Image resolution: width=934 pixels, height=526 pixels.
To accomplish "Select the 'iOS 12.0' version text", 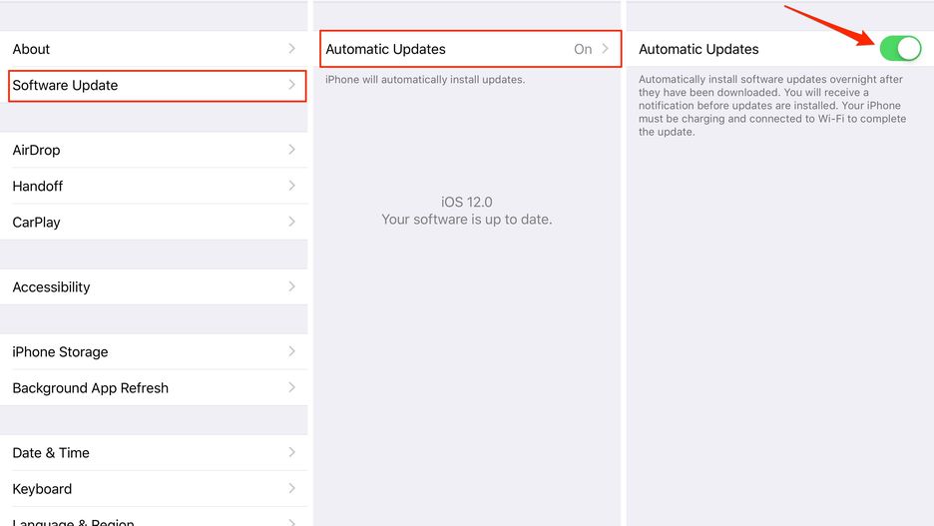I will [466, 202].
